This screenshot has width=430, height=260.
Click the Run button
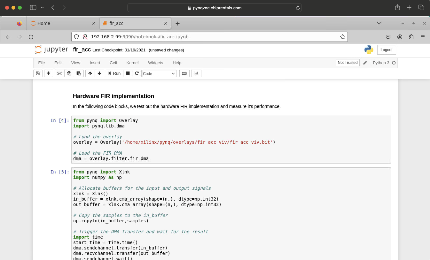coord(114,73)
